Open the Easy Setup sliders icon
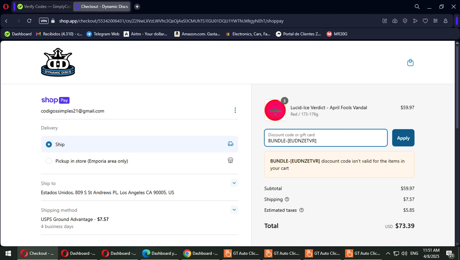This screenshot has width=460, height=260. pos(435,21)
